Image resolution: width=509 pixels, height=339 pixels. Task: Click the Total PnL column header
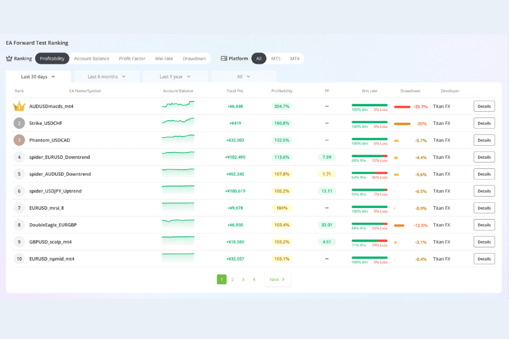click(235, 91)
